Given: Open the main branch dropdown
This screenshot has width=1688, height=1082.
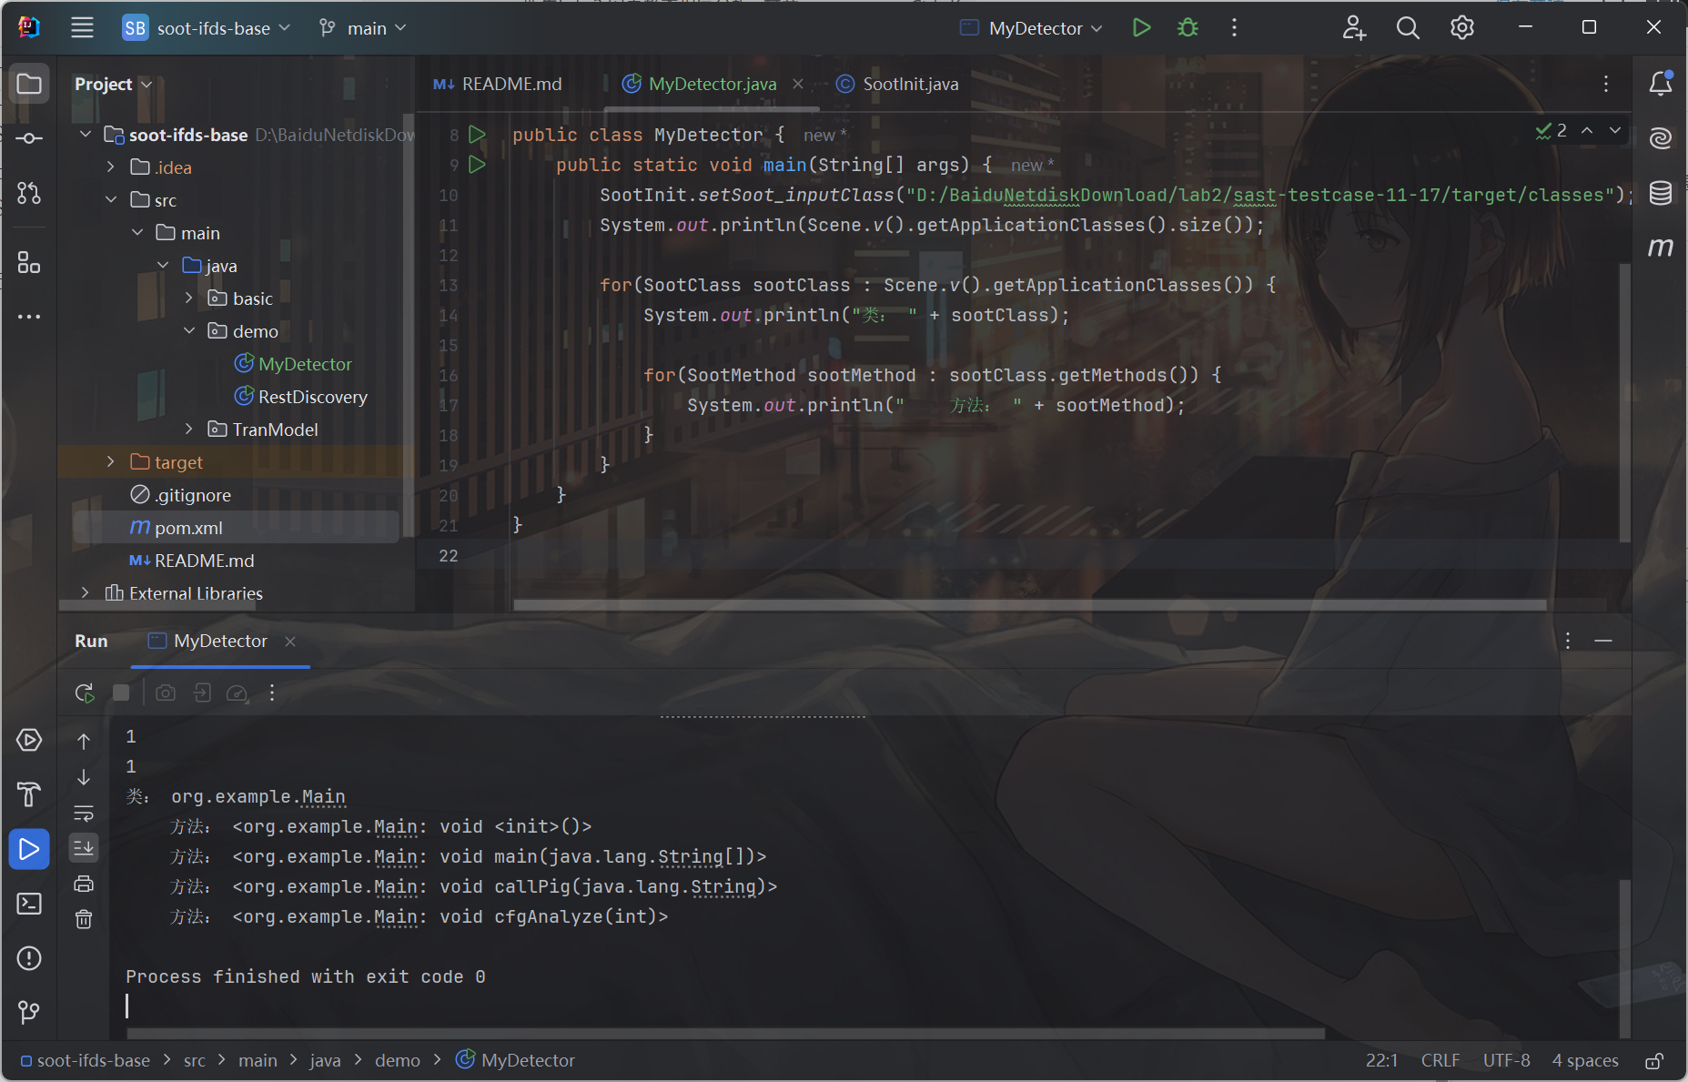Looking at the screenshot, I should pos(363,28).
